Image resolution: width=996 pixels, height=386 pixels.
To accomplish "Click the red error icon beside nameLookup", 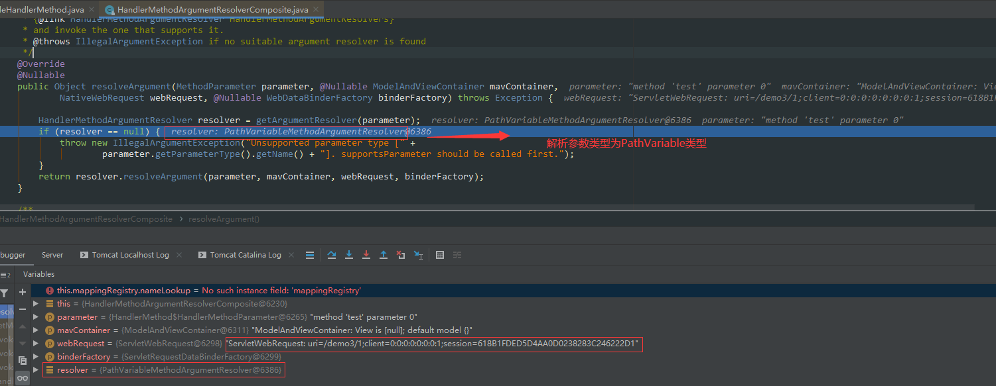I will [x=50, y=291].
